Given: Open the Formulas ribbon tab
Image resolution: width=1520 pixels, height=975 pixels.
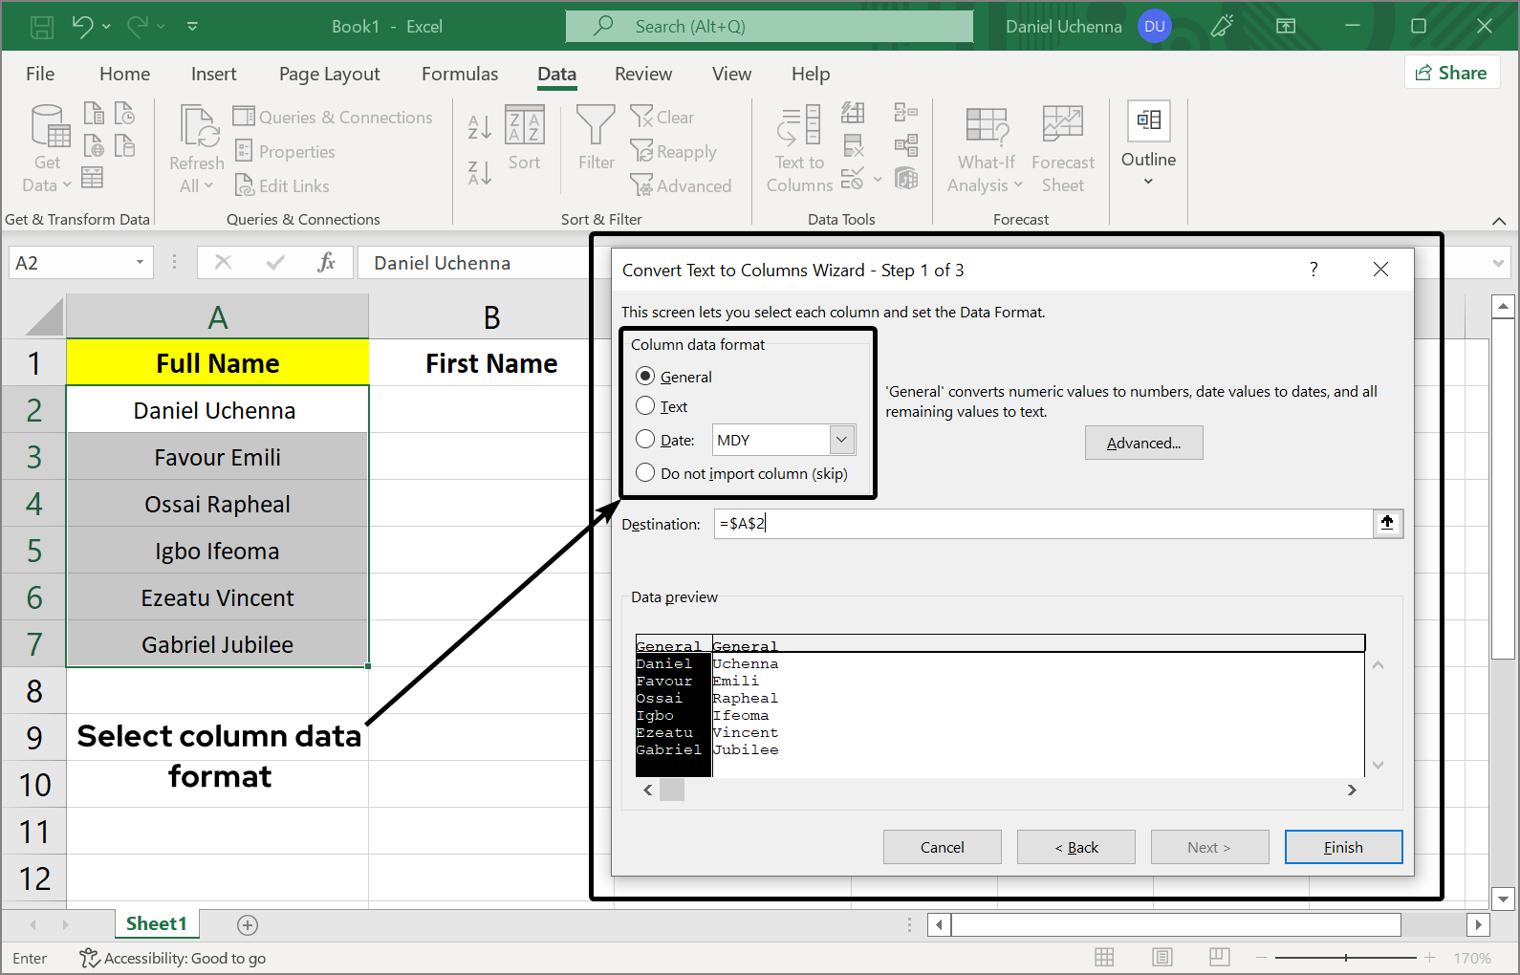Looking at the screenshot, I should (x=459, y=74).
